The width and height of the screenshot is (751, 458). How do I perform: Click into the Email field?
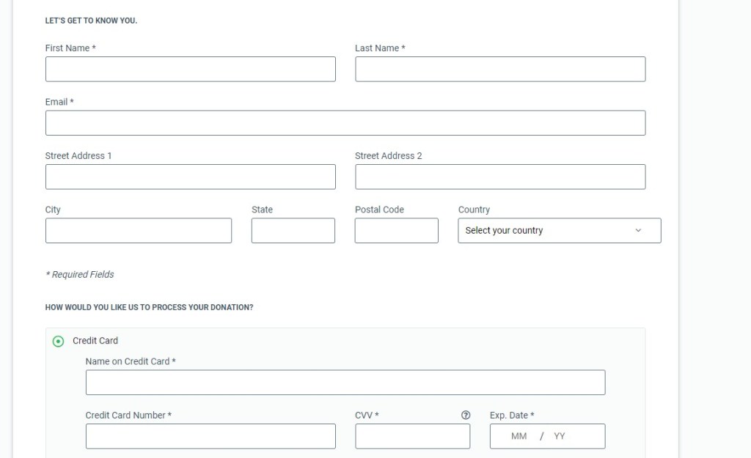click(345, 123)
